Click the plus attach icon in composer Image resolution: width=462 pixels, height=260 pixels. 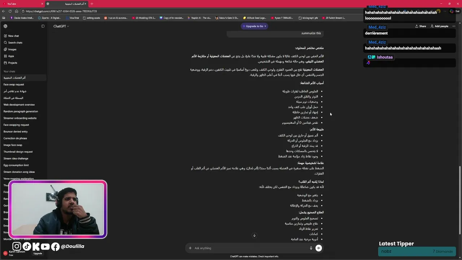(x=190, y=248)
